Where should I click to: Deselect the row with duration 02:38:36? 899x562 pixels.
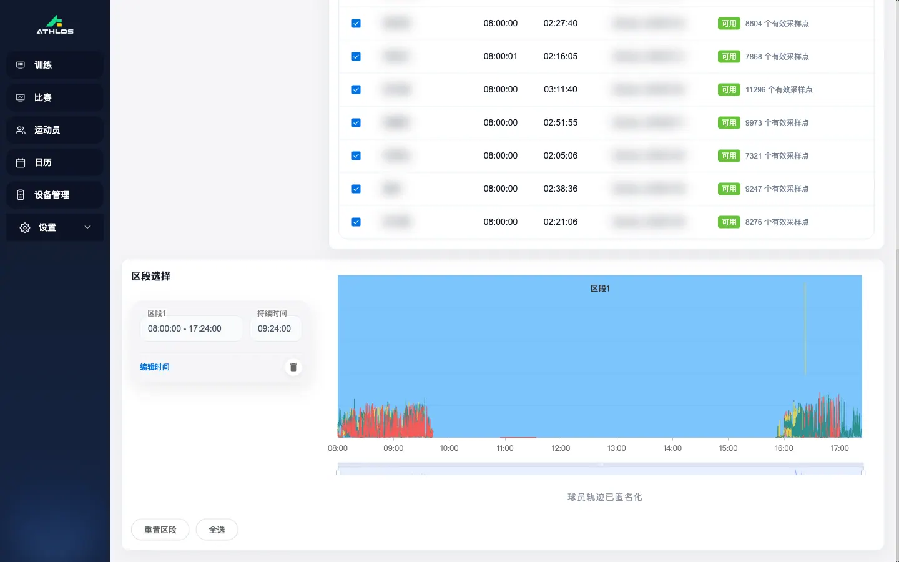coord(356,189)
